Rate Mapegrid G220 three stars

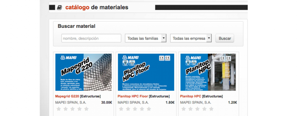pyautogui.click(x=73, y=109)
